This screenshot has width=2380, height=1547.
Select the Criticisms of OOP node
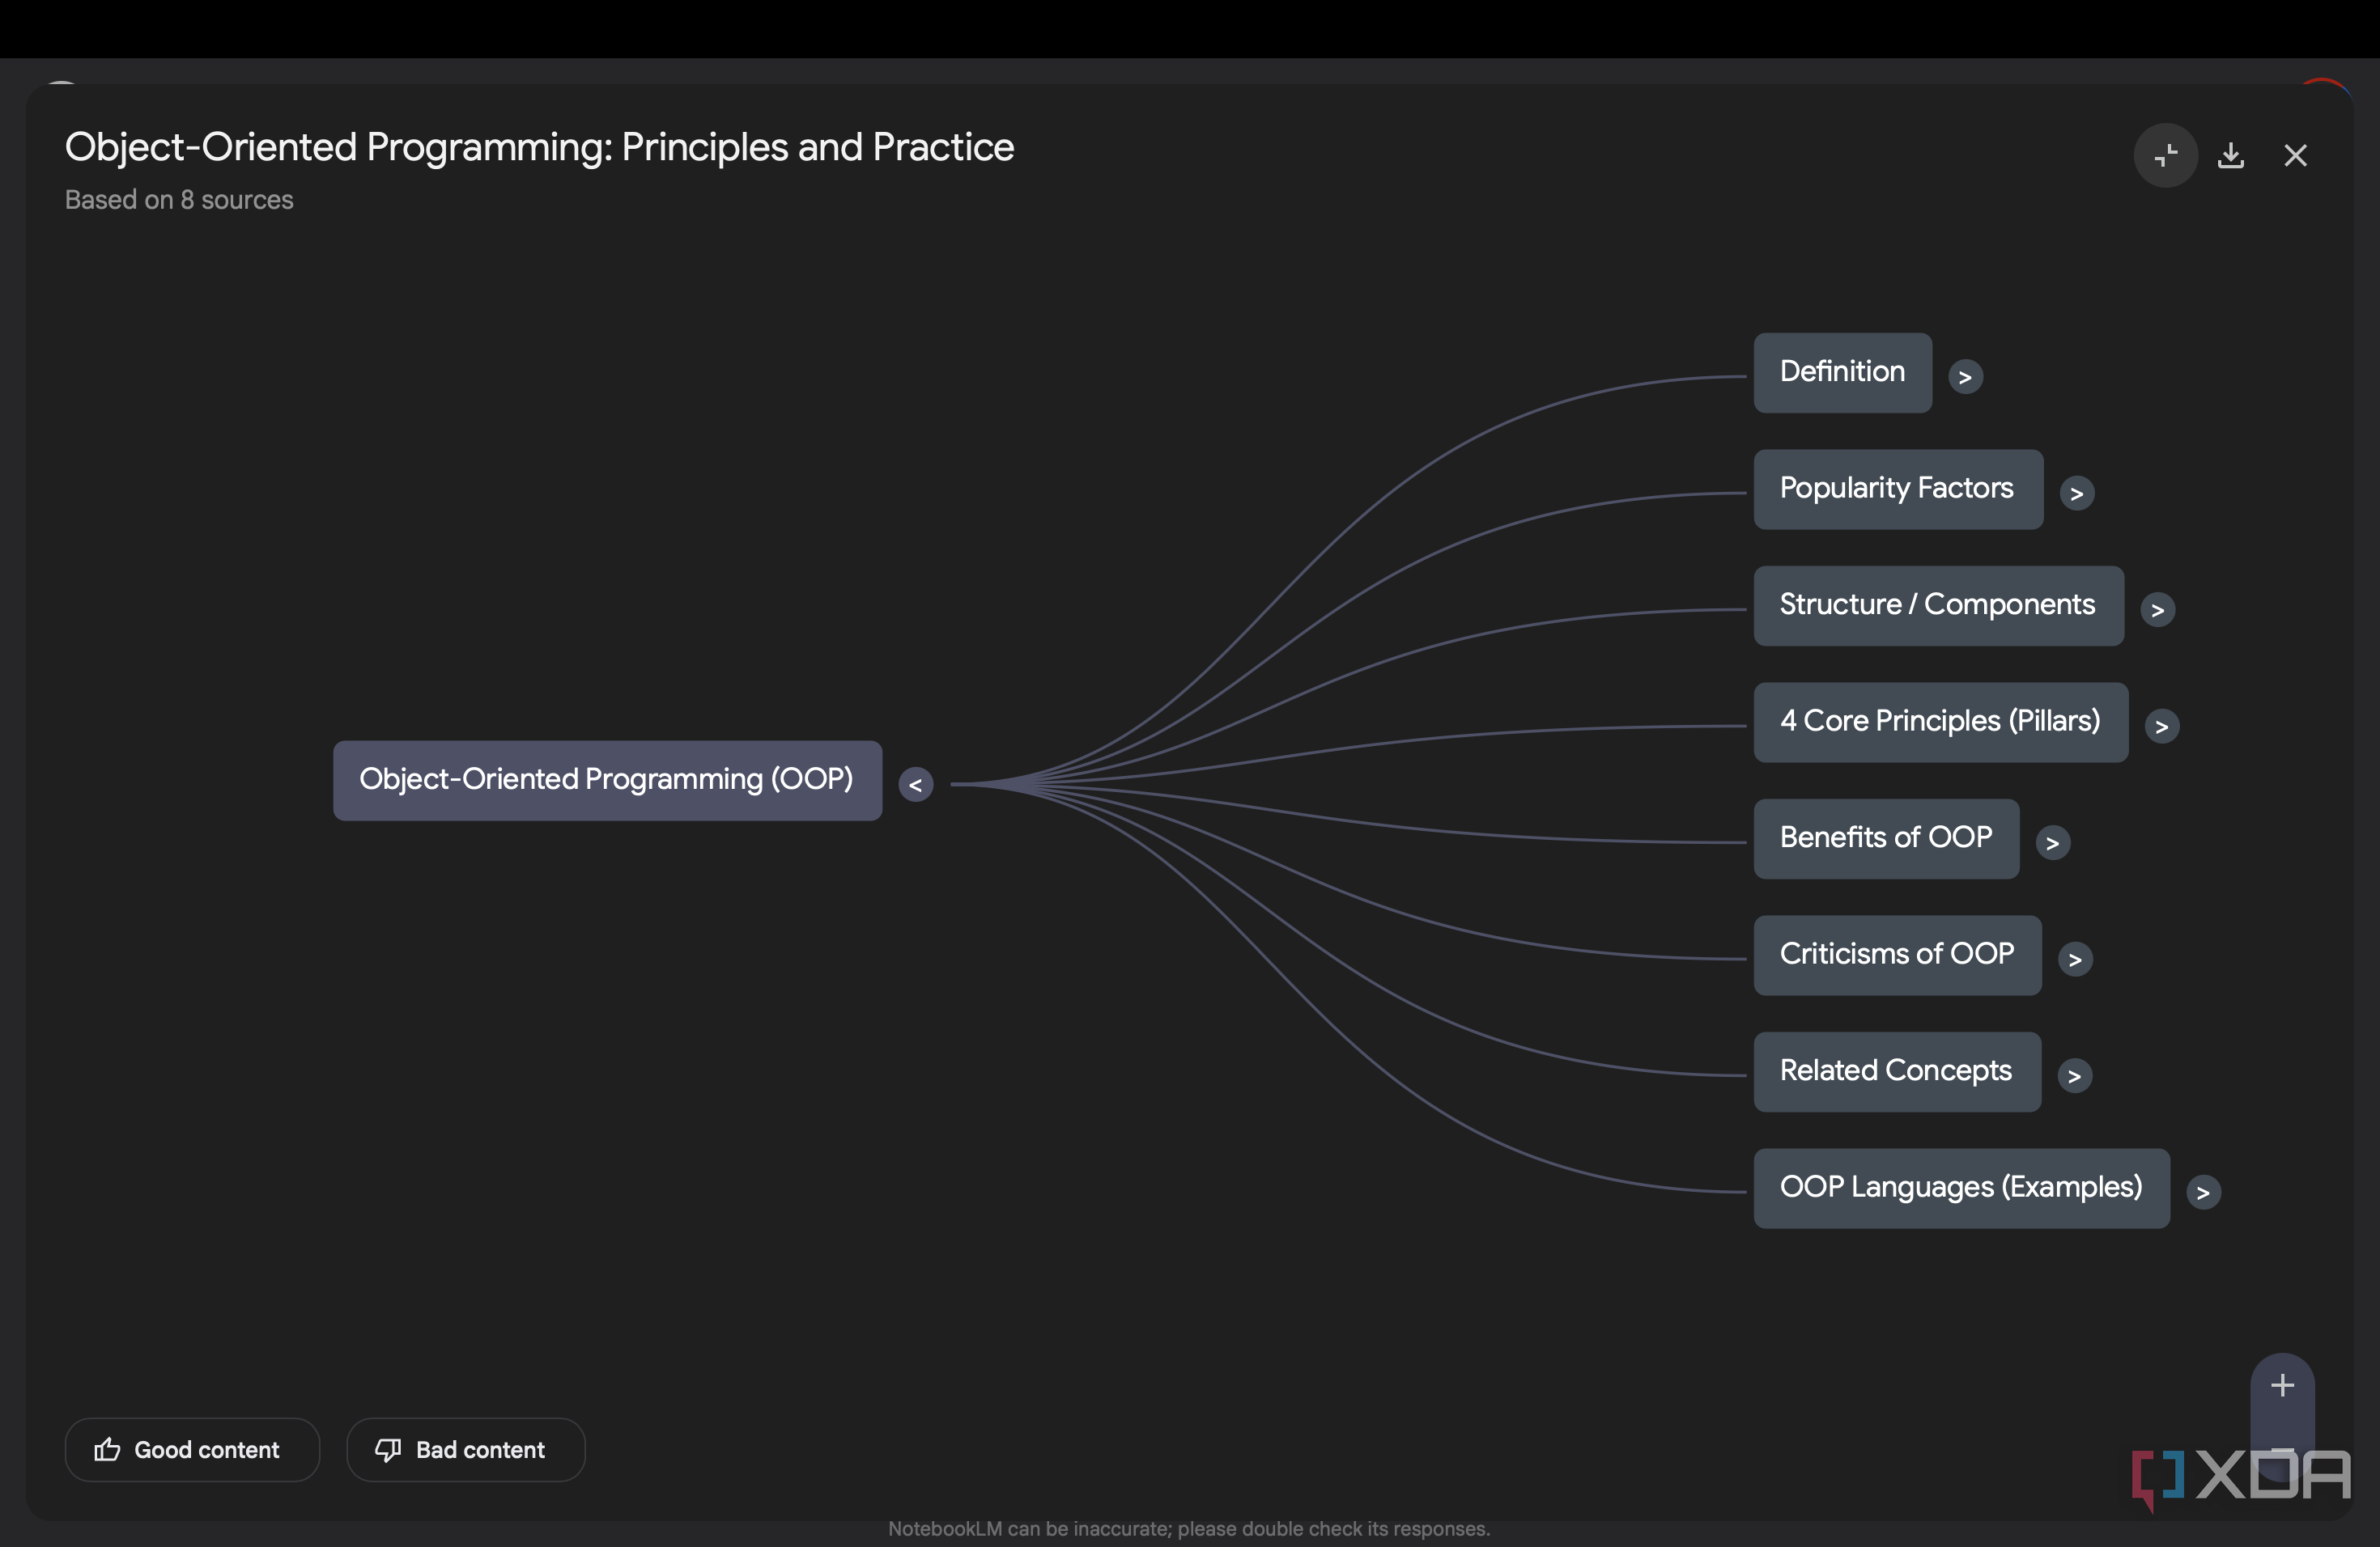click(x=1897, y=956)
